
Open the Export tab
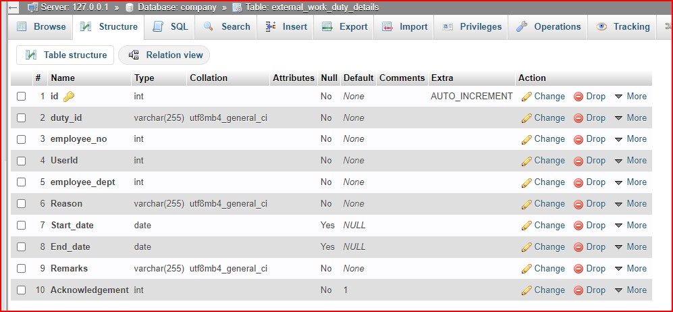click(345, 26)
